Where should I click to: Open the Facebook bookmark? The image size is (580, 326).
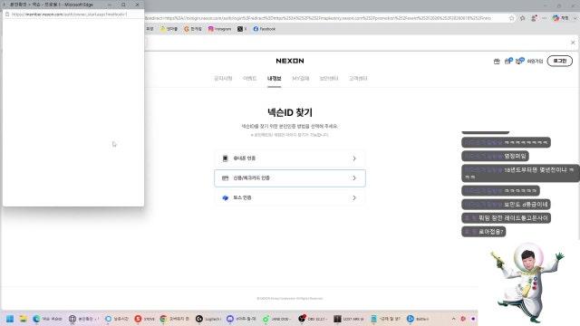(264, 29)
